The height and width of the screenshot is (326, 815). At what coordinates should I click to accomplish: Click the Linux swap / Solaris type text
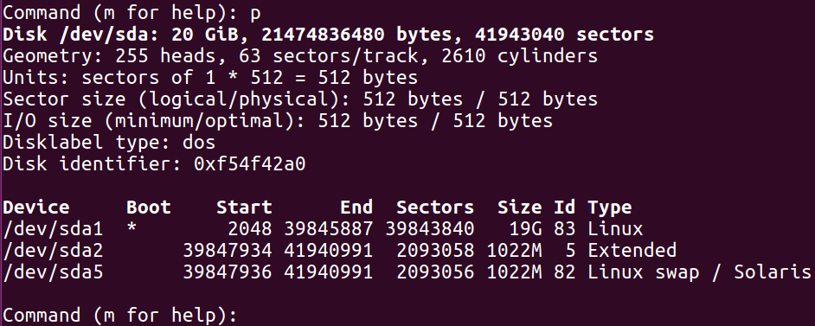click(x=699, y=272)
